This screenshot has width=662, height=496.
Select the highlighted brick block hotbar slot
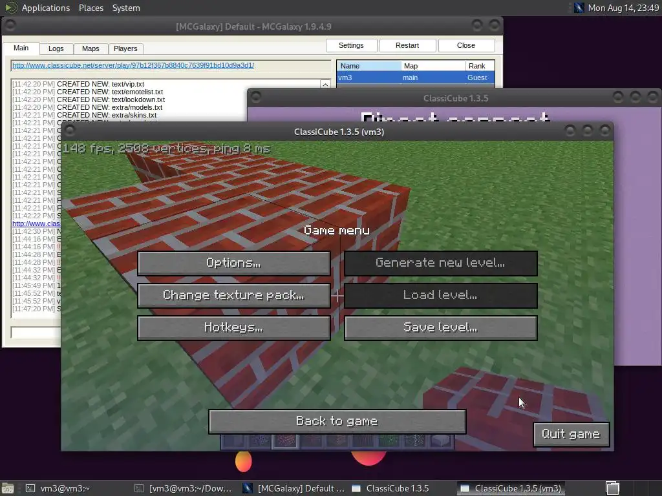click(x=285, y=441)
